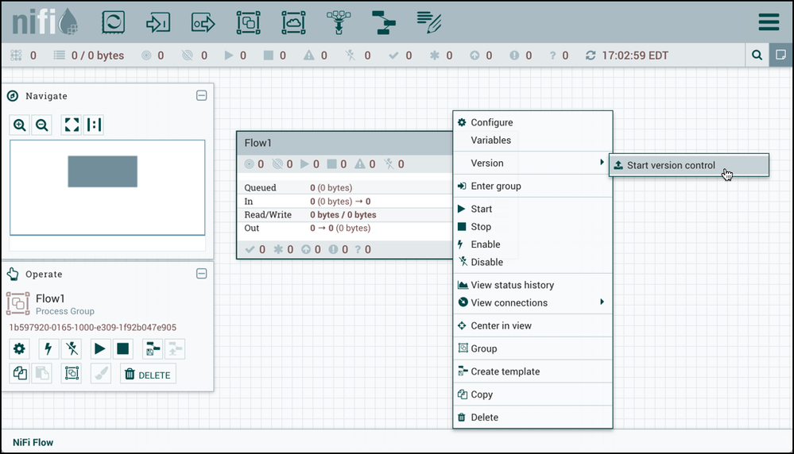794x454 pixels.
Task: Click the Input Port toolbar icon
Action: [x=158, y=22]
